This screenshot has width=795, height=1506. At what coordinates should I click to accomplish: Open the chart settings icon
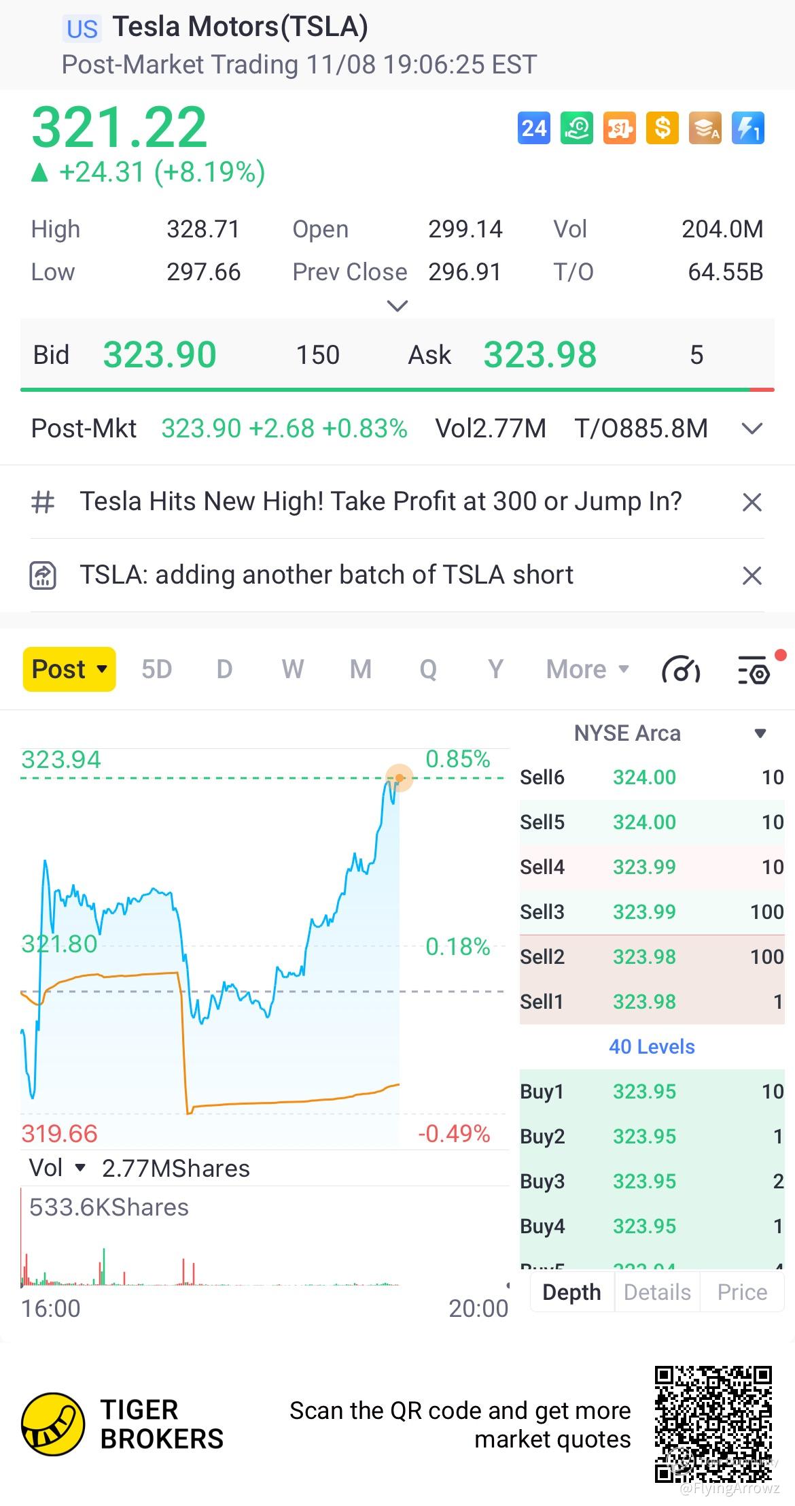754,670
